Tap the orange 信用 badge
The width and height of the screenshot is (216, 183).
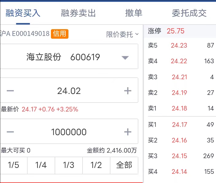(x=60, y=34)
